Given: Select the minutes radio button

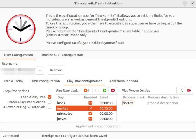Looking at the screenshot, I should [94, 91].
